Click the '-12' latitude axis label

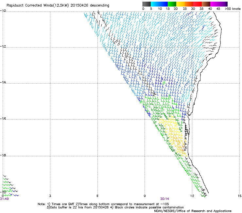(3, 46)
